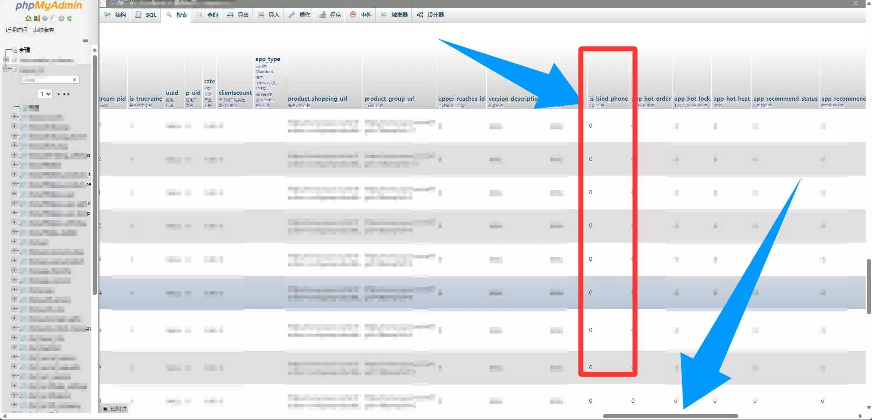Clear the table filter with red X

pos(74,80)
